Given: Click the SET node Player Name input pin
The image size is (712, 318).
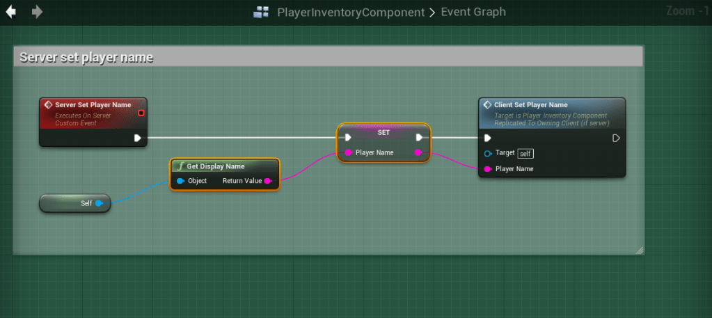Looking at the screenshot, I should [348, 152].
